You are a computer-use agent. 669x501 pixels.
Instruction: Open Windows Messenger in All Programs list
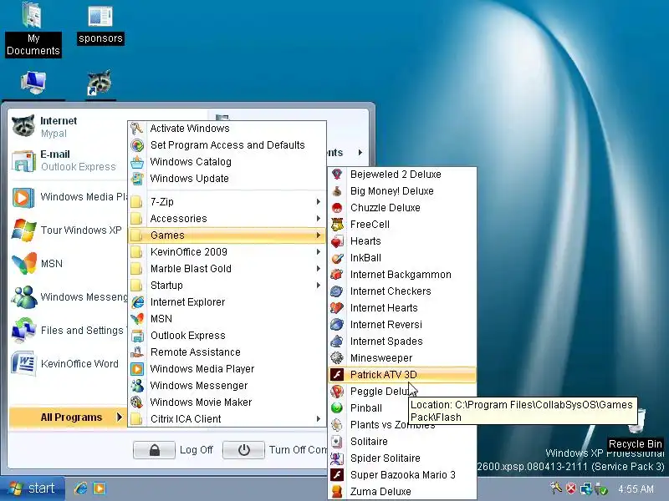click(x=227, y=386)
